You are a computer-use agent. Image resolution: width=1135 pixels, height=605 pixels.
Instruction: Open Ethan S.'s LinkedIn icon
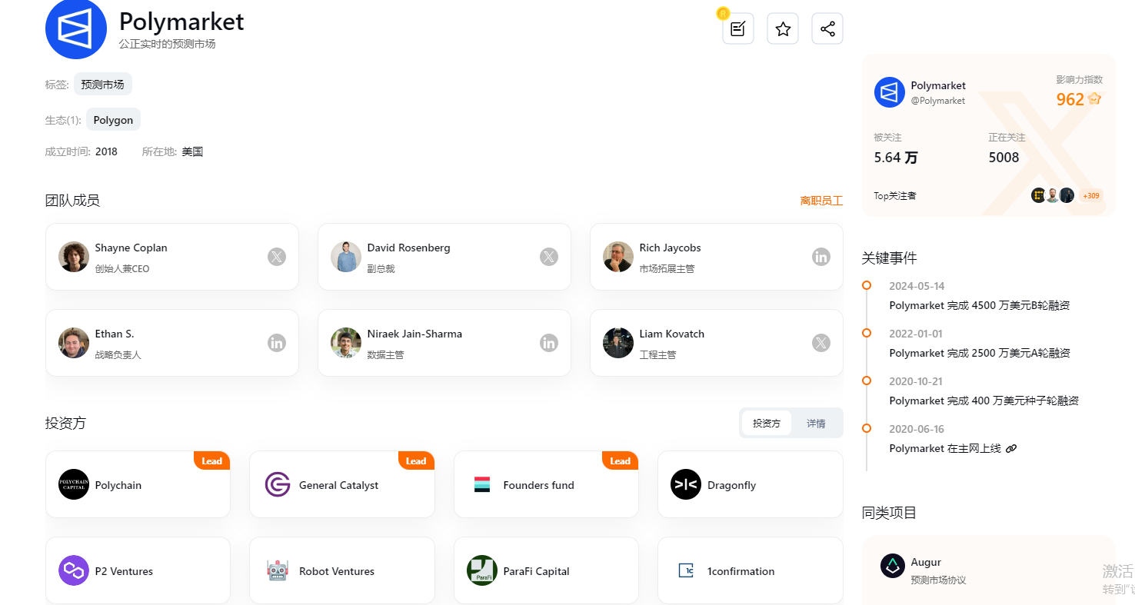[x=277, y=343]
